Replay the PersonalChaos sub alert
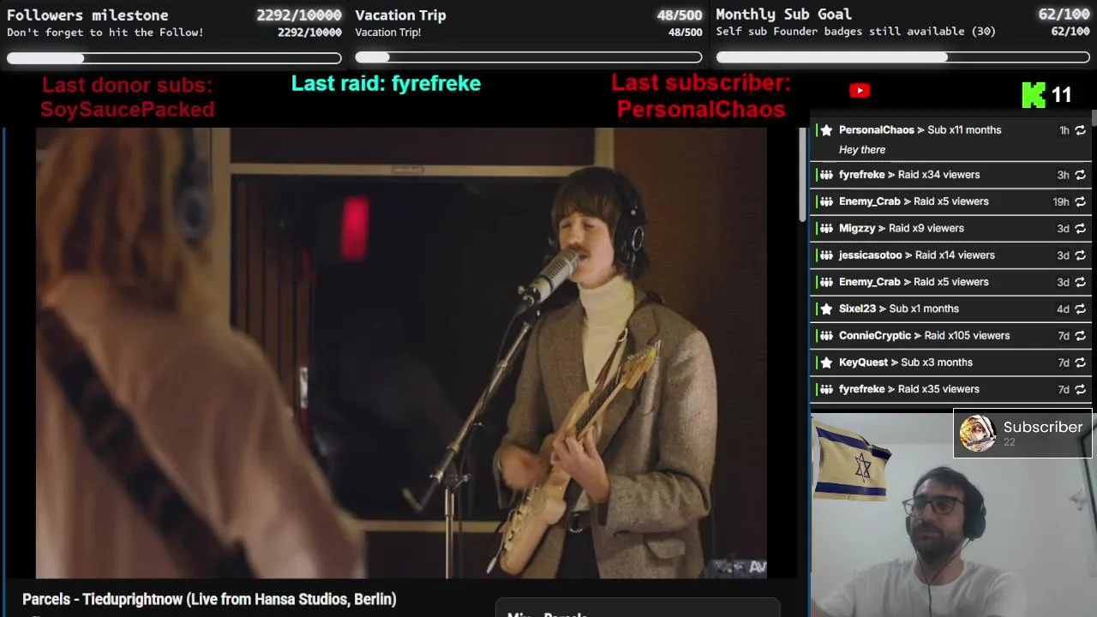The image size is (1097, 617). 1080,130
